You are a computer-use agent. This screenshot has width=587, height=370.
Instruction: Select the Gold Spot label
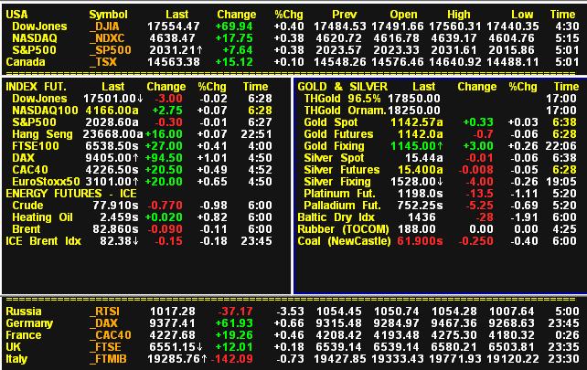pos(331,122)
